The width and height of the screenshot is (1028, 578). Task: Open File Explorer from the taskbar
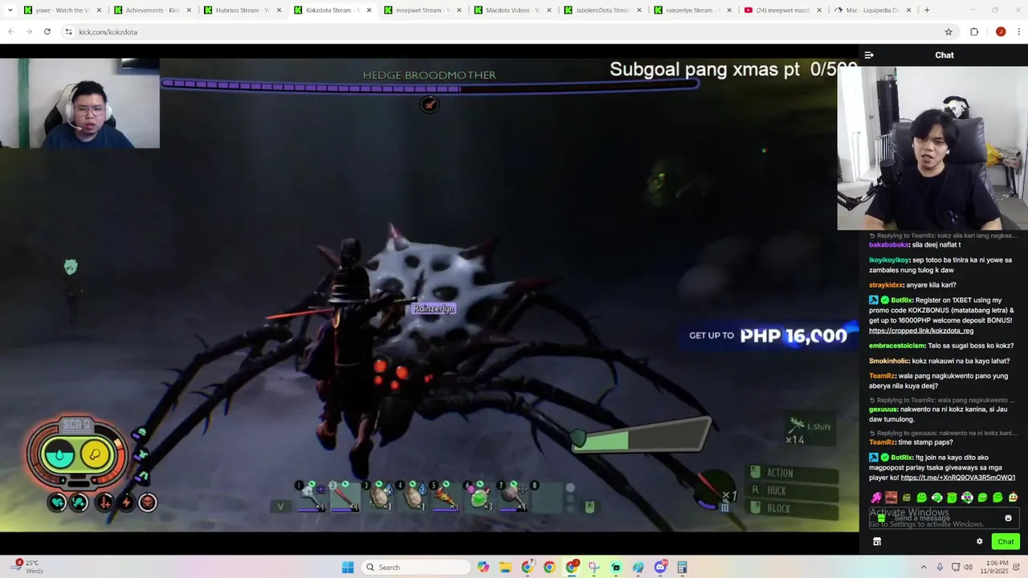pos(505,568)
